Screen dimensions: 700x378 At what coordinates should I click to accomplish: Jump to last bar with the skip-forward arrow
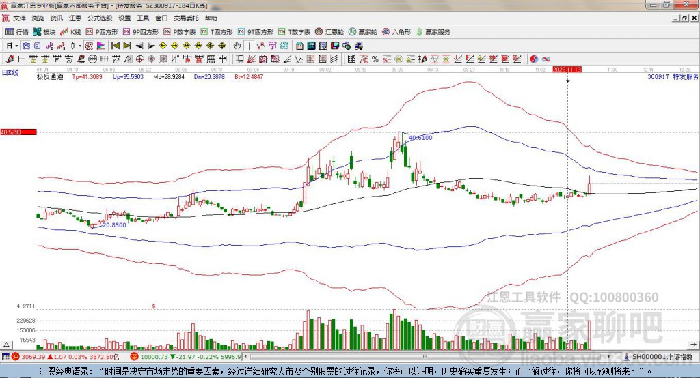[127, 46]
